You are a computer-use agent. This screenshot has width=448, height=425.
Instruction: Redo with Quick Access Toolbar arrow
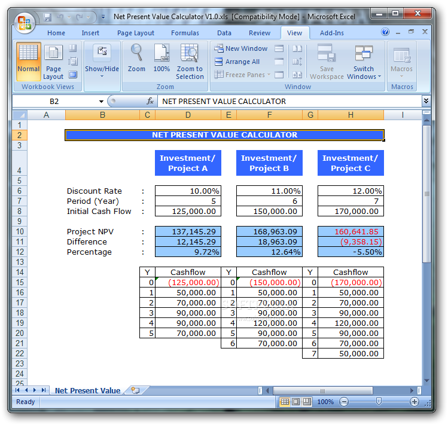click(x=80, y=17)
